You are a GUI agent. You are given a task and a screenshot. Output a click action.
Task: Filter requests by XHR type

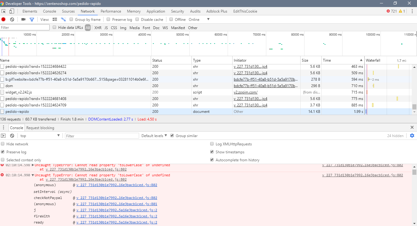point(98,28)
